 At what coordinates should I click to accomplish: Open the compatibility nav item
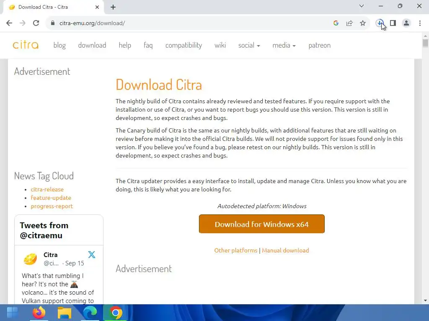(183, 45)
